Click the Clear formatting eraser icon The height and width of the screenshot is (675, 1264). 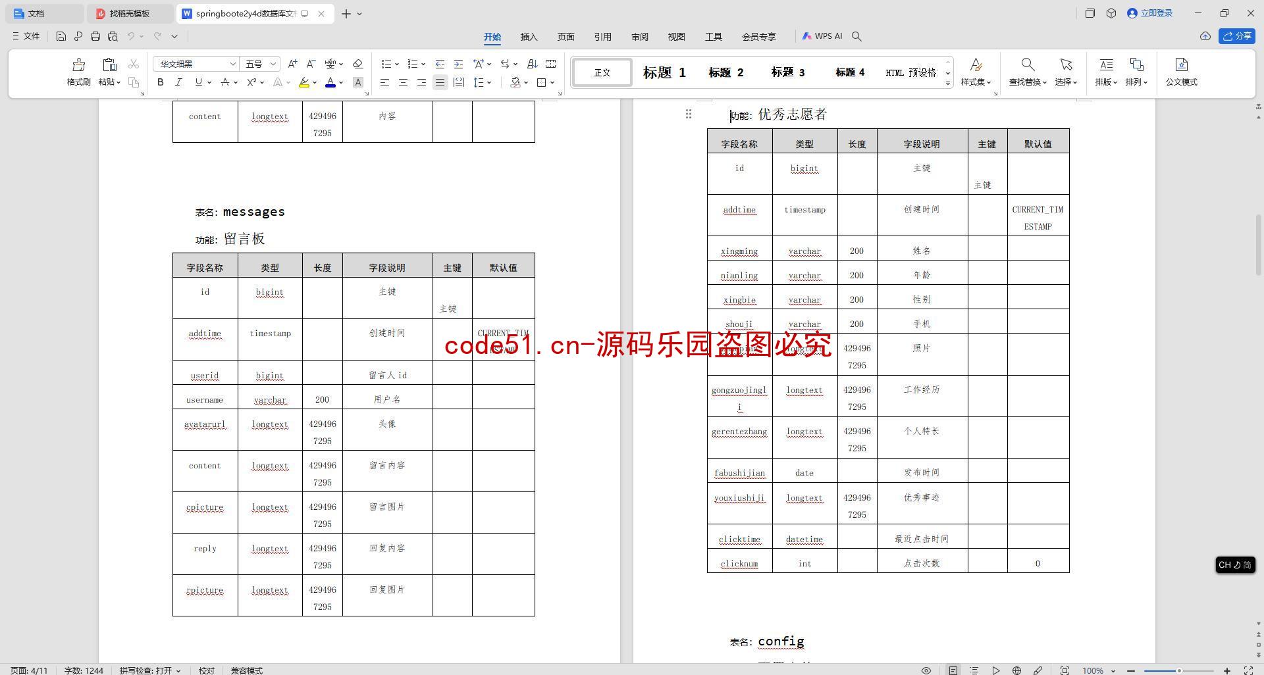click(357, 64)
